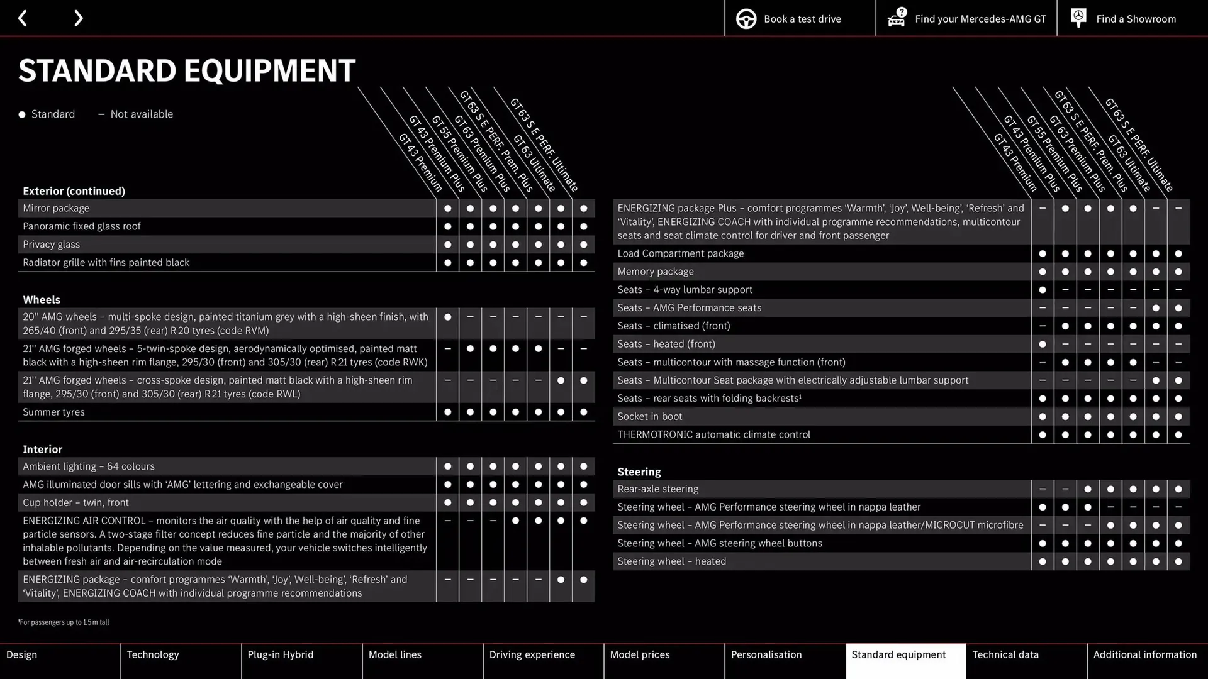Select the Standard equipment tab
The height and width of the screenshot is (679, 1208).
click(906, 661)
